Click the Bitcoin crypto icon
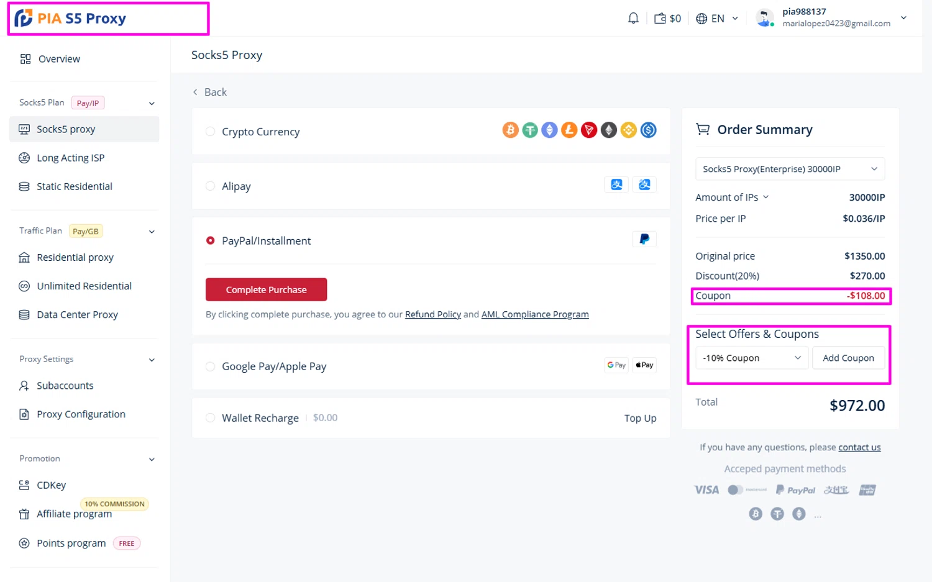 click(510, 130)
